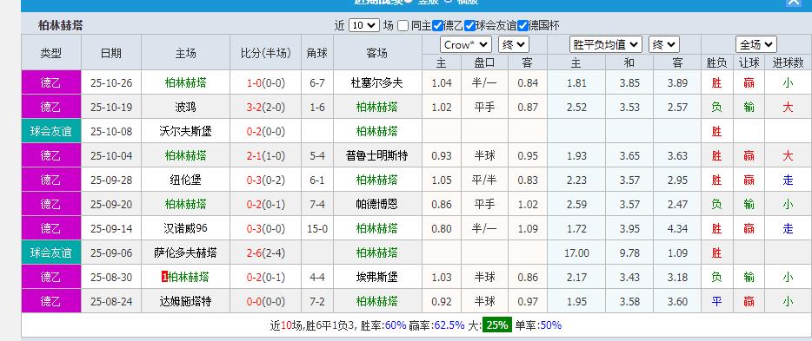Uncheck the 德国杯 filter checkbox
Viewport: 812px width, 341px height.
coord(522,25)
